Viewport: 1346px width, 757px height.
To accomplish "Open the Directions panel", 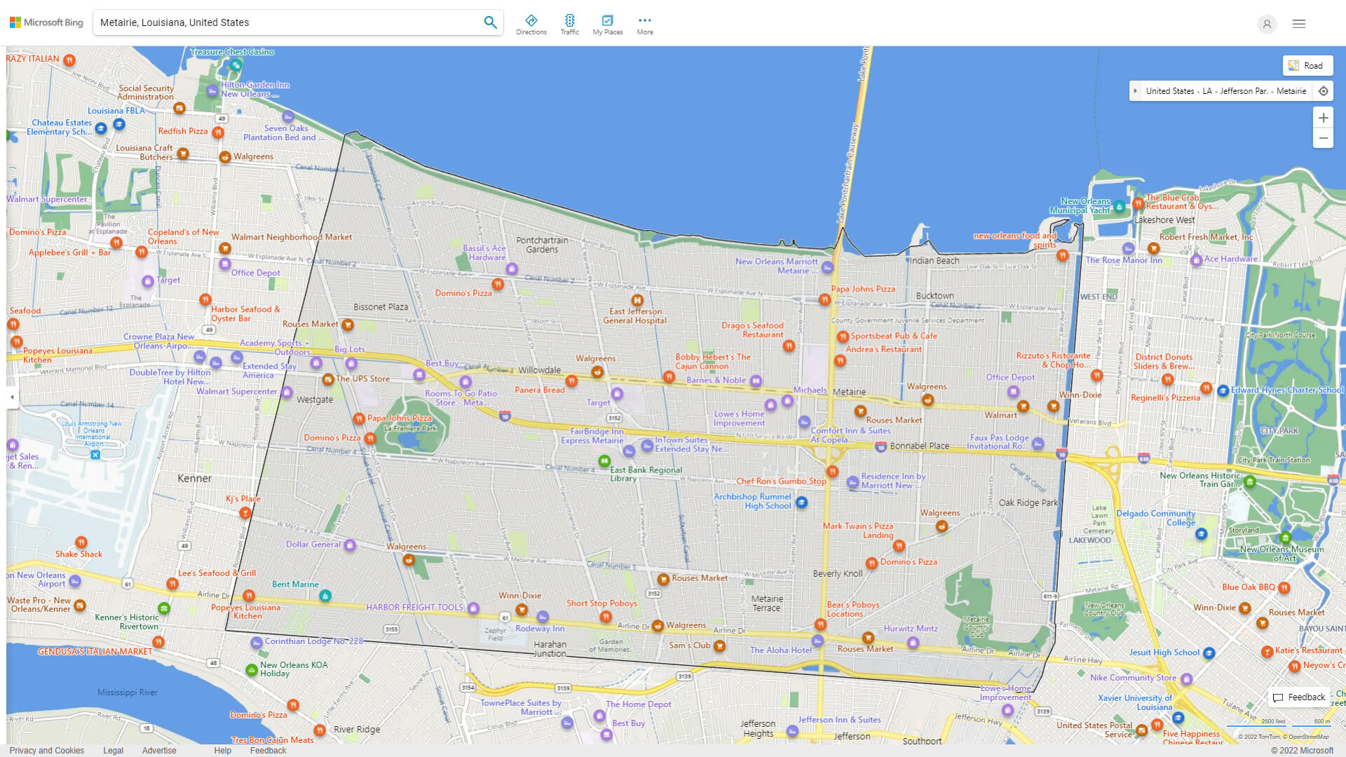I will coord(531,23).
